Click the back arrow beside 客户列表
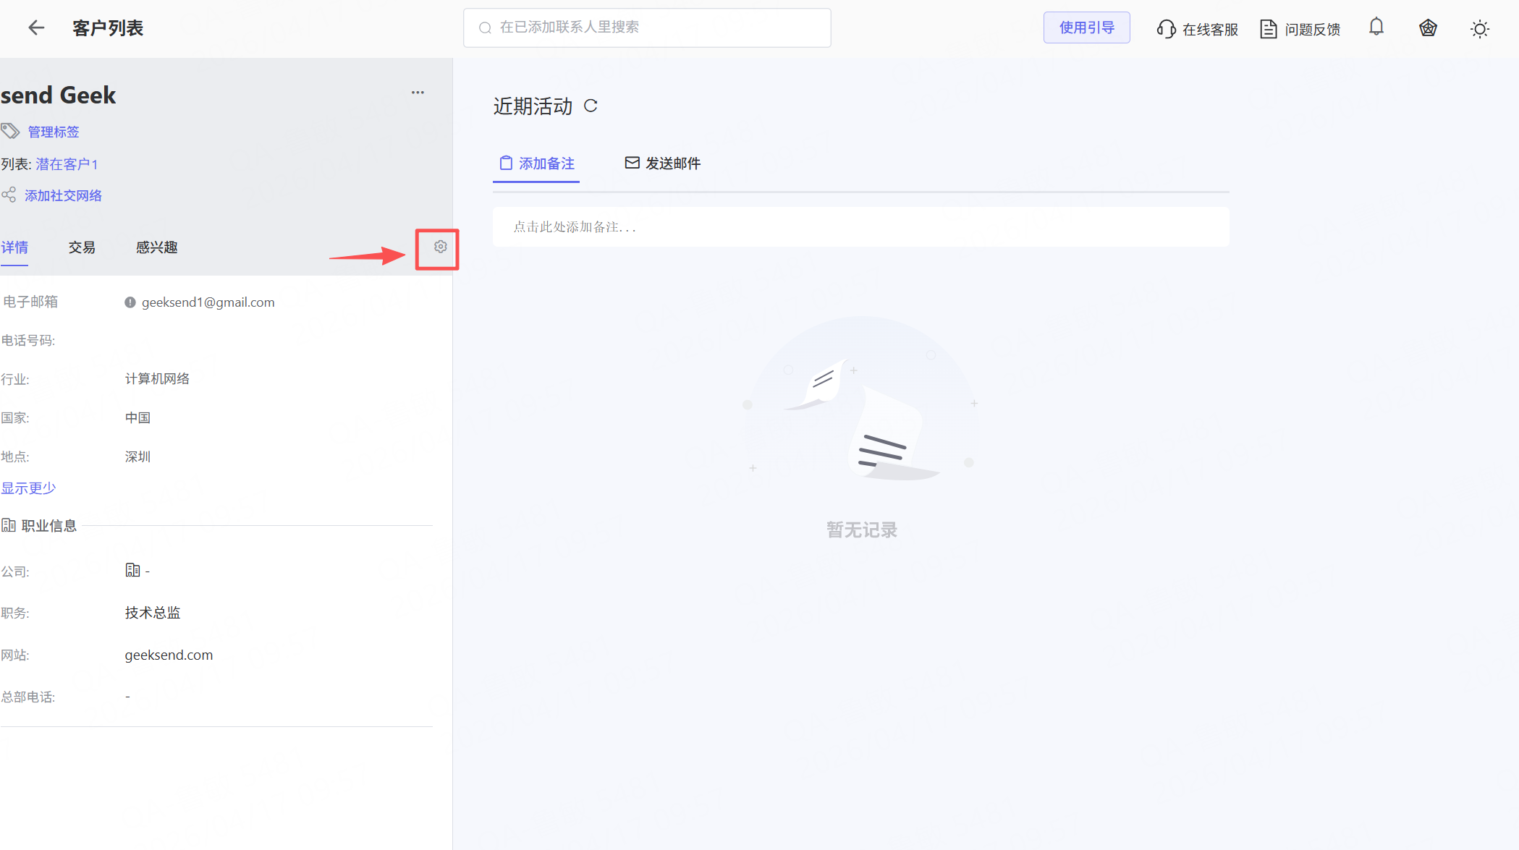This screenshot has width=1519, height=850. 36,27
